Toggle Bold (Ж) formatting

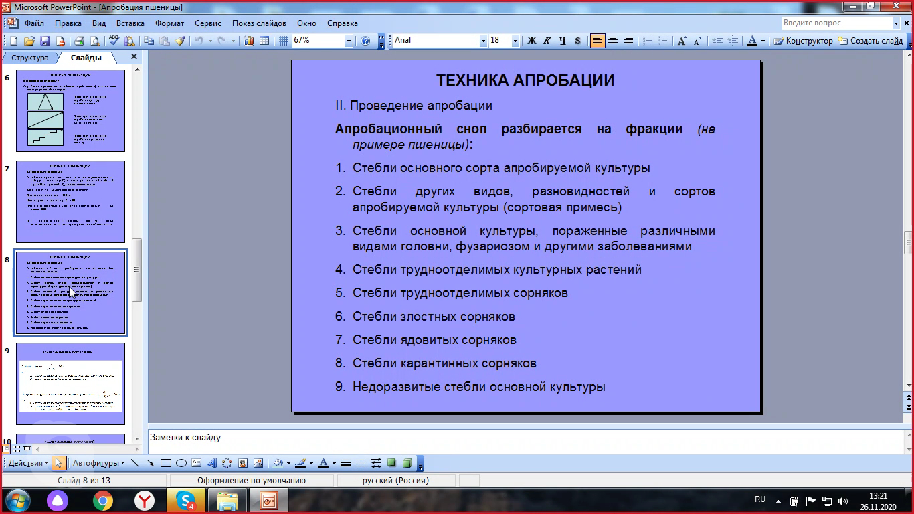coord(532,41)
